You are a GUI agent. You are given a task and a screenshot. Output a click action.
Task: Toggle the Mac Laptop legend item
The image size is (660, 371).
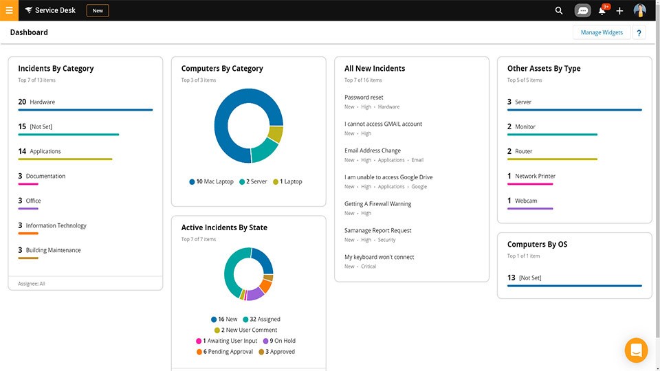pos(211,181)
